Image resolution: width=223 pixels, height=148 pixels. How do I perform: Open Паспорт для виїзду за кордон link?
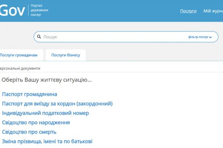coord(57,104)
